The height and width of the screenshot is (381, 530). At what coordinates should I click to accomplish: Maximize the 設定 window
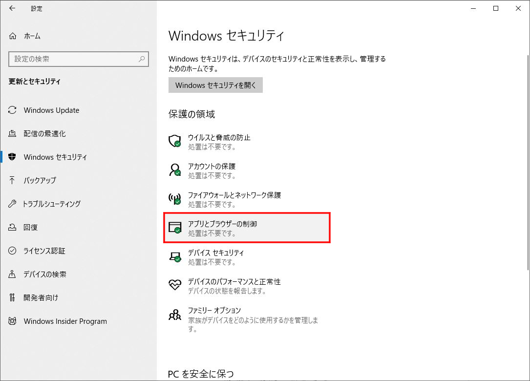click(495, 8)
